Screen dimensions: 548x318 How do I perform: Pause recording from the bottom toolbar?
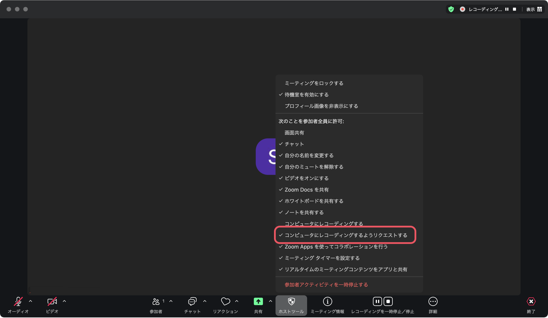tap(377, 302)
